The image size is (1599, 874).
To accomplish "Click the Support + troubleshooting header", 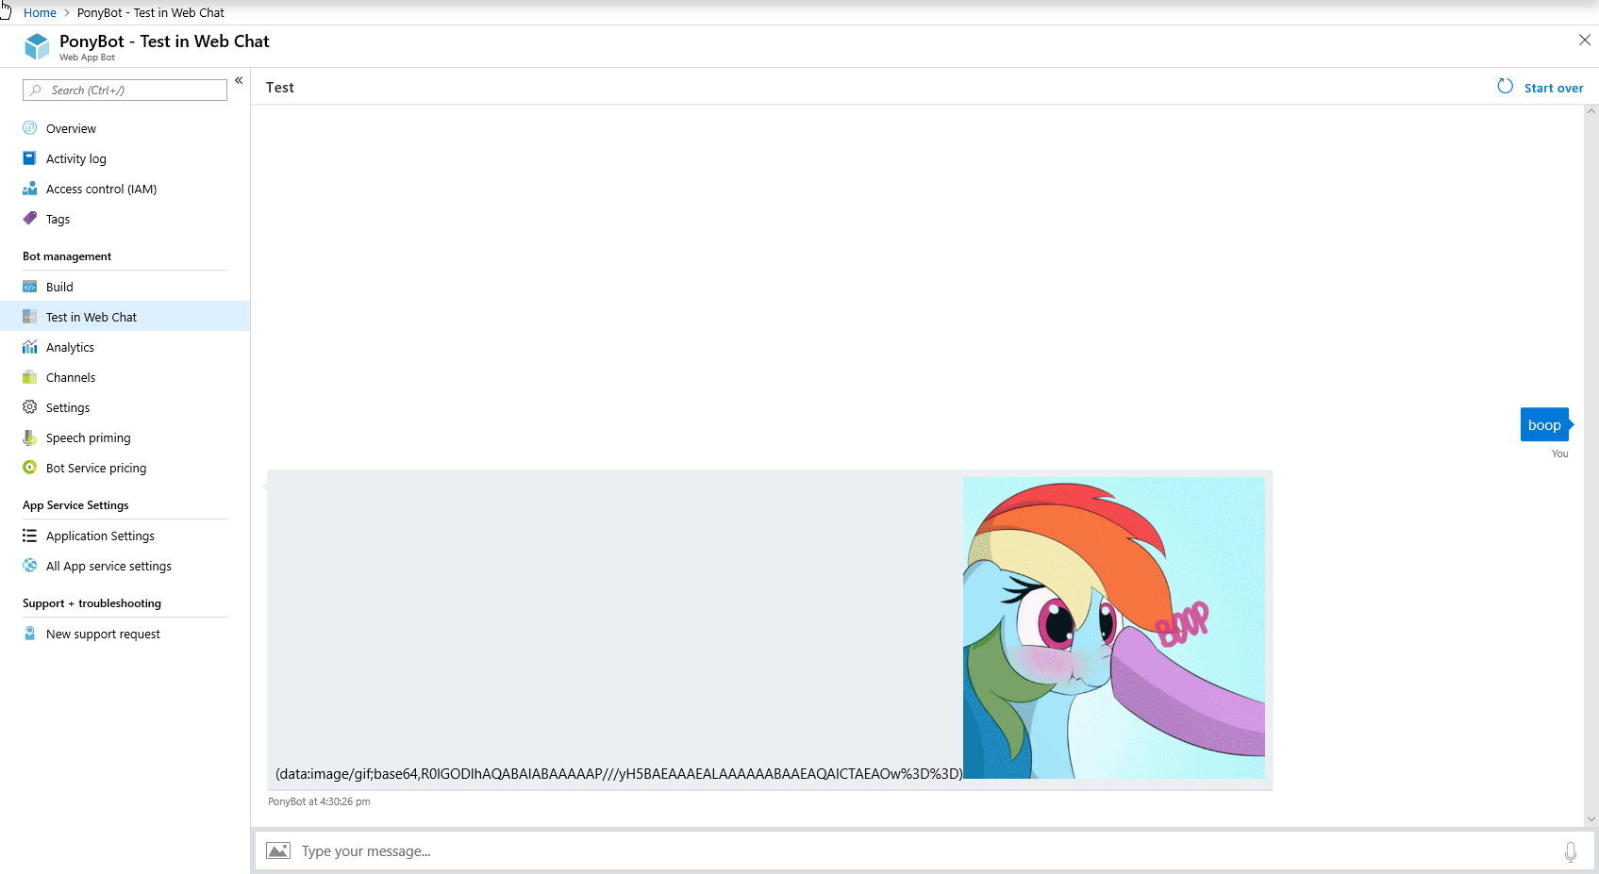I will click(x=92, y=603).
